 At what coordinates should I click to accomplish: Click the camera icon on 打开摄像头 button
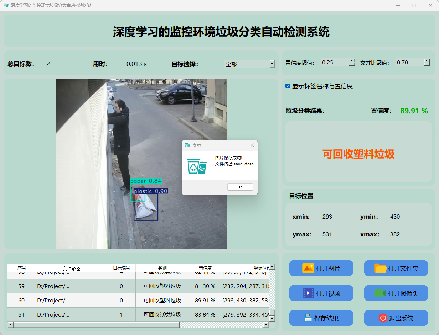tap(380, 293)
